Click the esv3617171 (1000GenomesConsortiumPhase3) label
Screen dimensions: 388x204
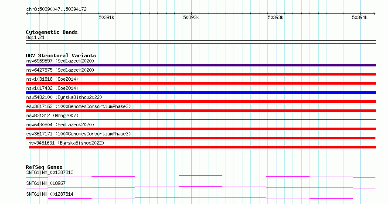(x=78, y=134)
